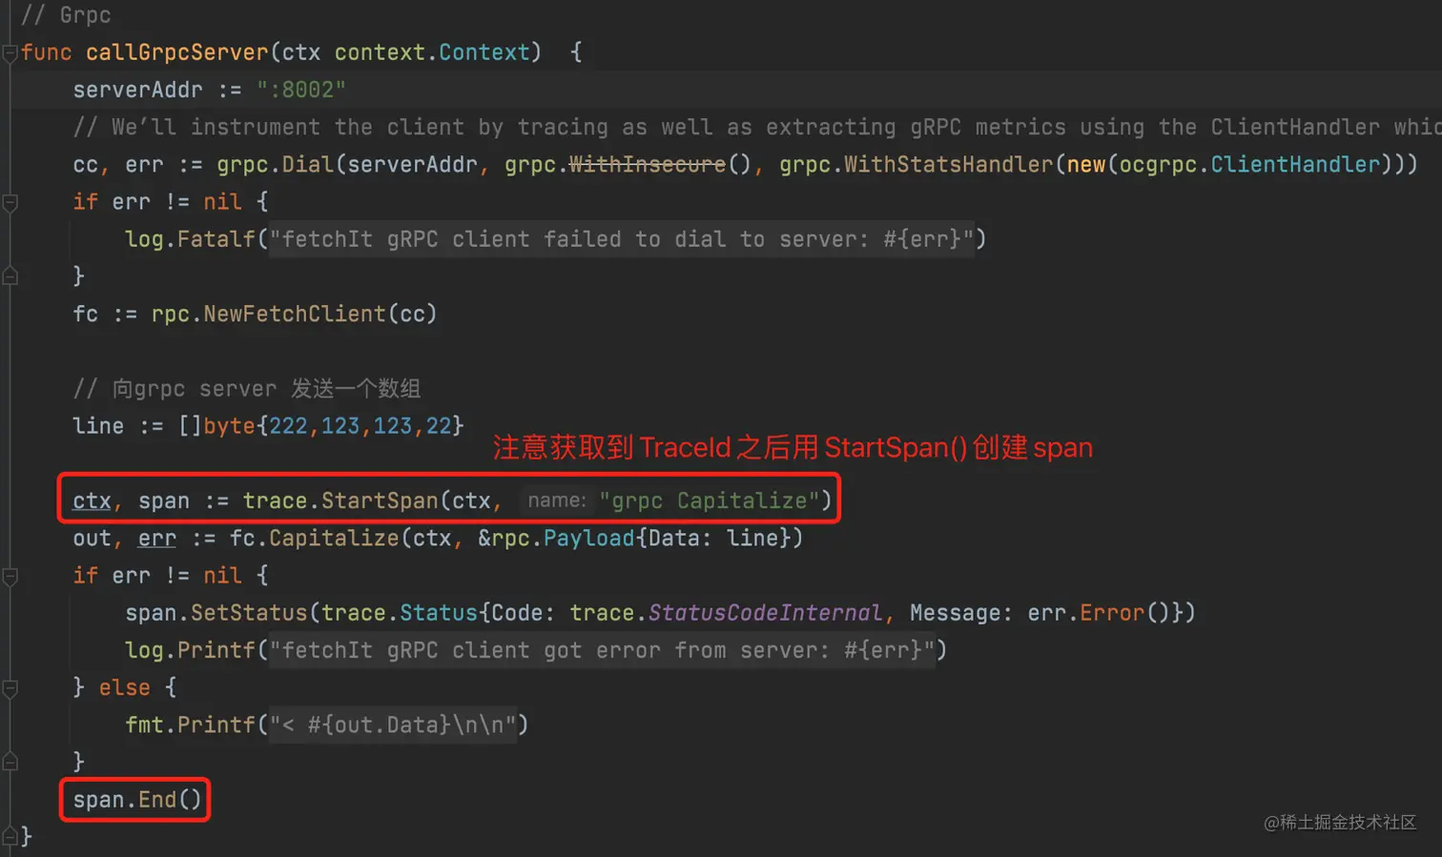Image resolution: width=1442 pixels, height=857 pixels.
Task: Click the WithStatsHandler call
Action: [948, 164]
